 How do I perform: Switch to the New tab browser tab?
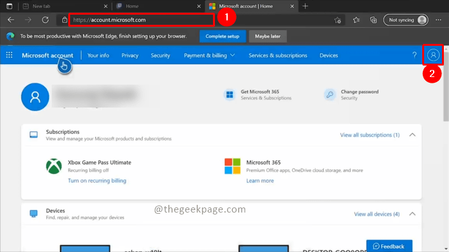tap(64, 6)
